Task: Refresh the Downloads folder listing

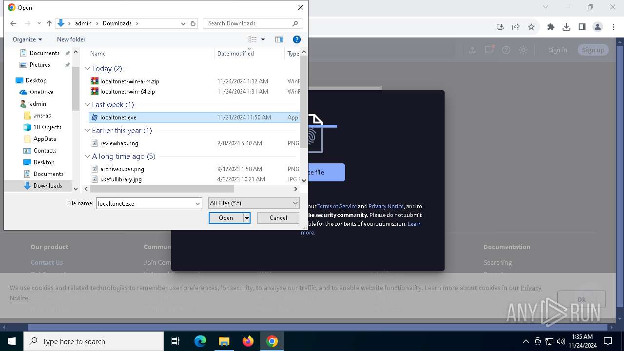Action: tap(193, 23)
